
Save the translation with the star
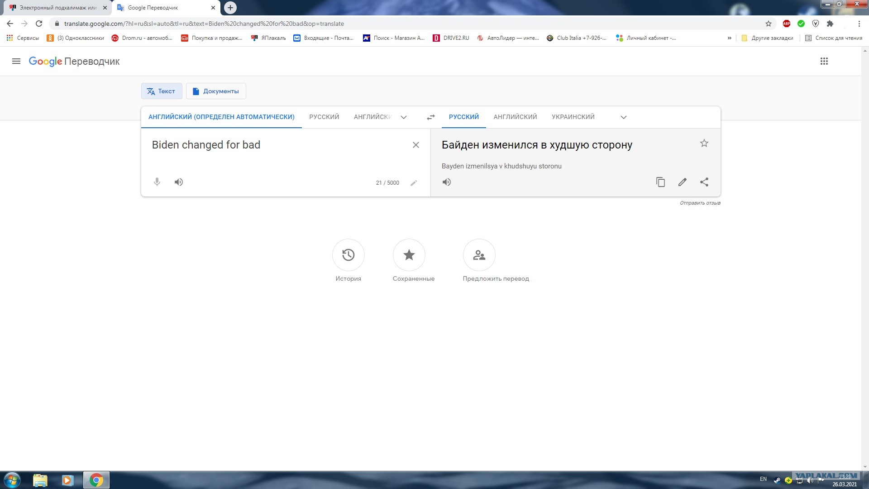pos(704,144)
